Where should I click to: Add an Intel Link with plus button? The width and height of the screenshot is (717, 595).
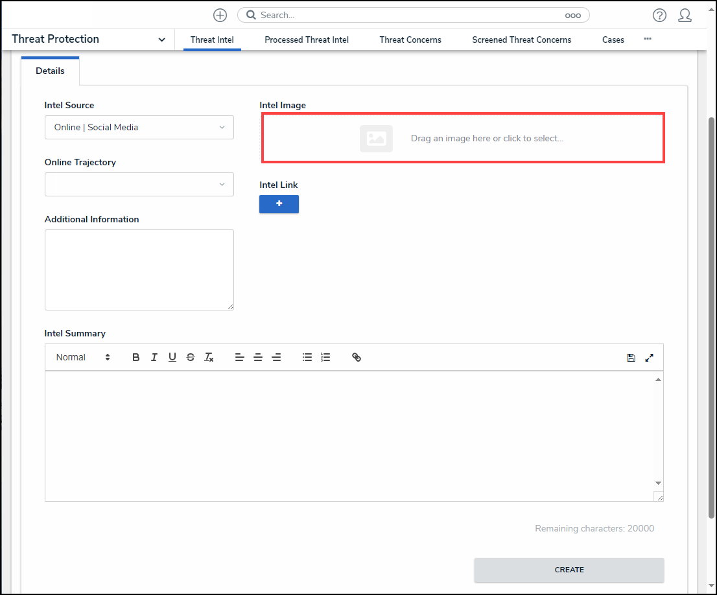tap(279, 204)
